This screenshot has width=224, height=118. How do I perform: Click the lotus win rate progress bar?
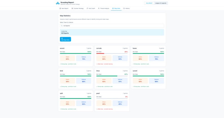[112, 76]
